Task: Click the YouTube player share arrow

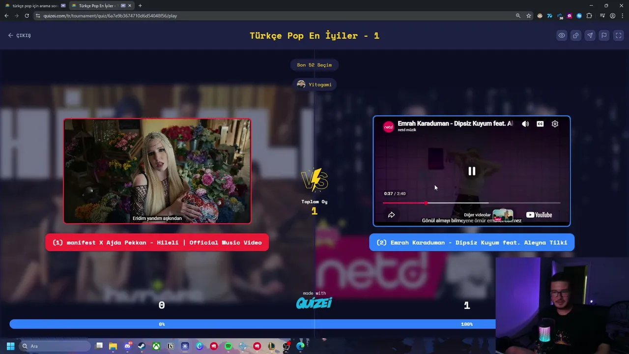Action: point(392,215)
